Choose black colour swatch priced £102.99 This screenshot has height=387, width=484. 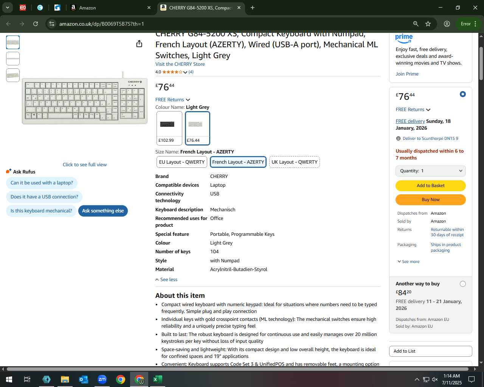169,128
